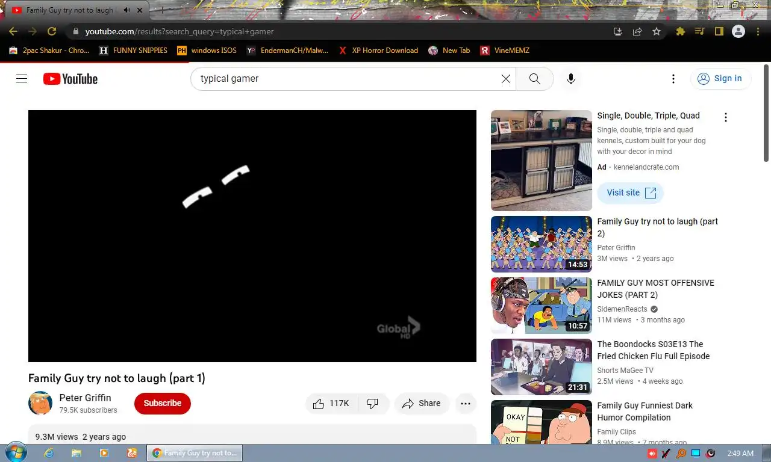Like the video with thumbs up
This screenshot has height=462, width=771.
(x=331, y=404)
